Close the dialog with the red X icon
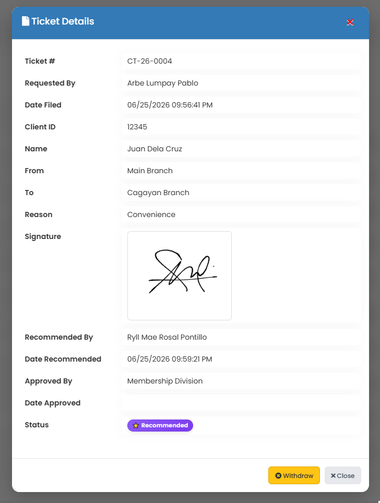380x503 pixels. tap(350, 22)
